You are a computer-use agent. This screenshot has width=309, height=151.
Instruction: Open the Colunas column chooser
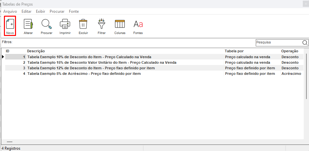click(x=120, y=26)
